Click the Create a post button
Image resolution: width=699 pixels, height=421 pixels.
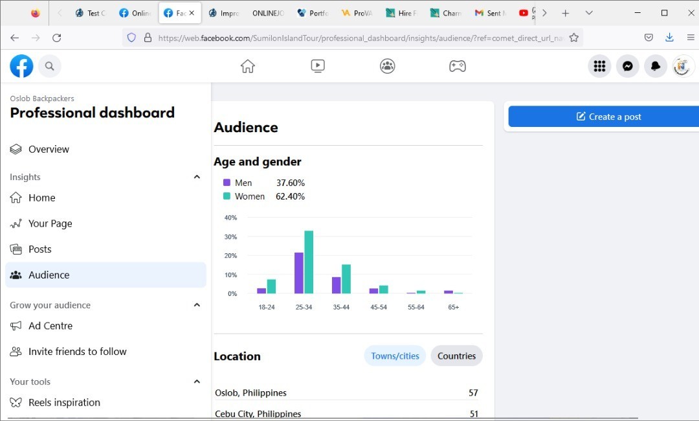click(604, 117)
